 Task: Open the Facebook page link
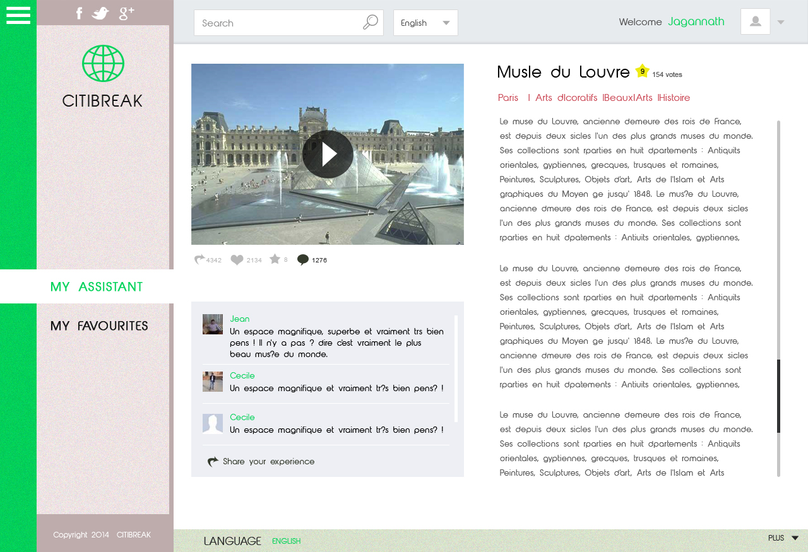click(79, 13)
